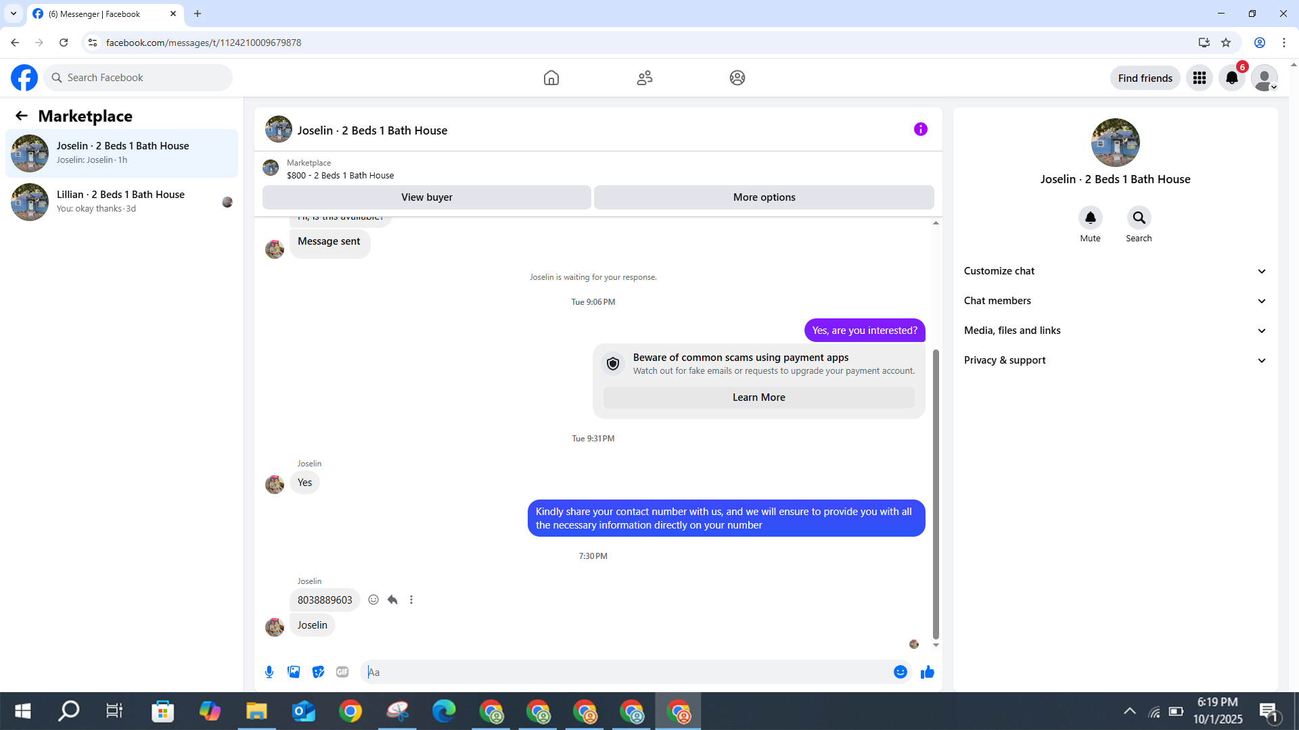Open Windows taskbar search
This screenshot has height=730, width=1299.
69,711
